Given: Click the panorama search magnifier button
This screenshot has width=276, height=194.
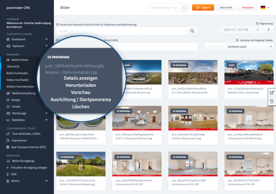Looking at the screenshot, I should (192, 31).
